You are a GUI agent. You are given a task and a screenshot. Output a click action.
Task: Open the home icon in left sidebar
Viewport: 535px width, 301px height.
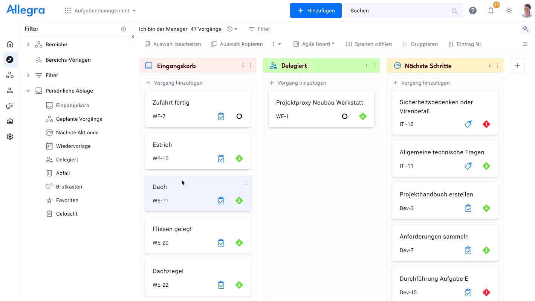point(10,44)
